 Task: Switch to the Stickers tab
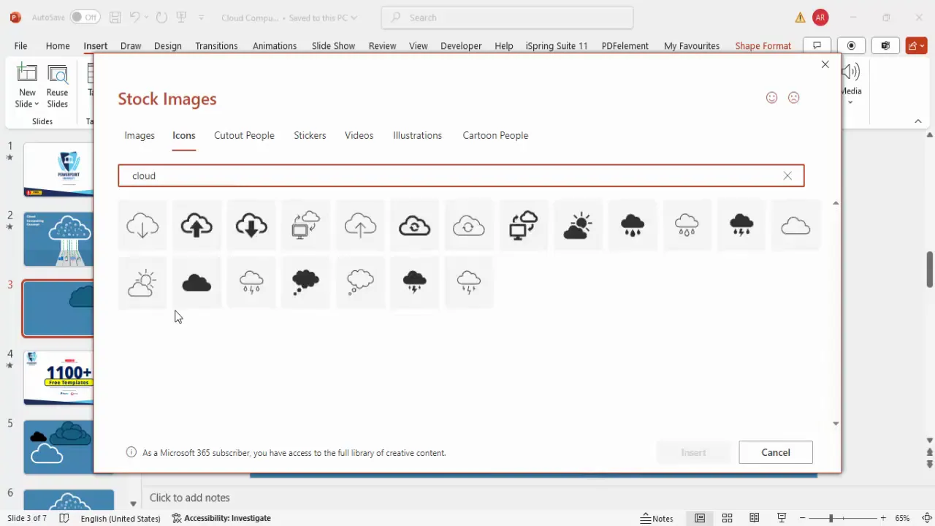pyautogui.click(x=310, y=135)
